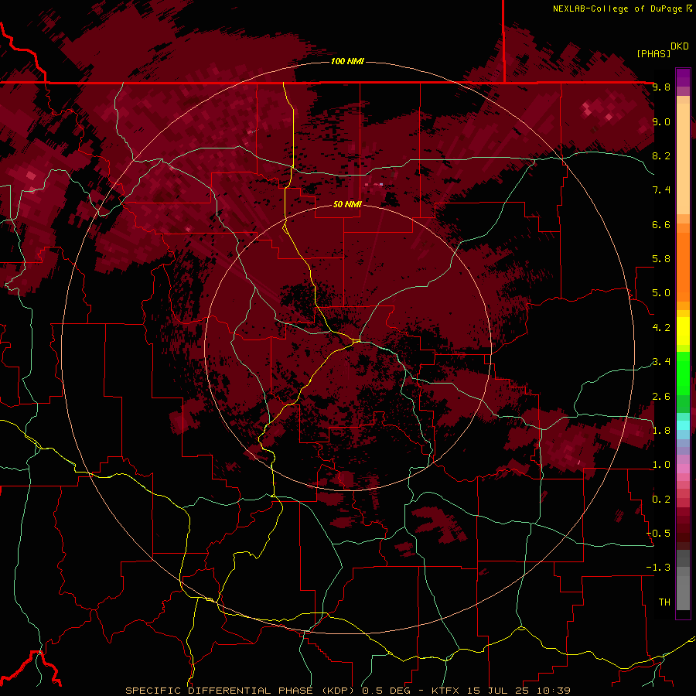Screen dimensions: 696x696
Task: Select the 9.0 scale value
Action: pos(661,121)
